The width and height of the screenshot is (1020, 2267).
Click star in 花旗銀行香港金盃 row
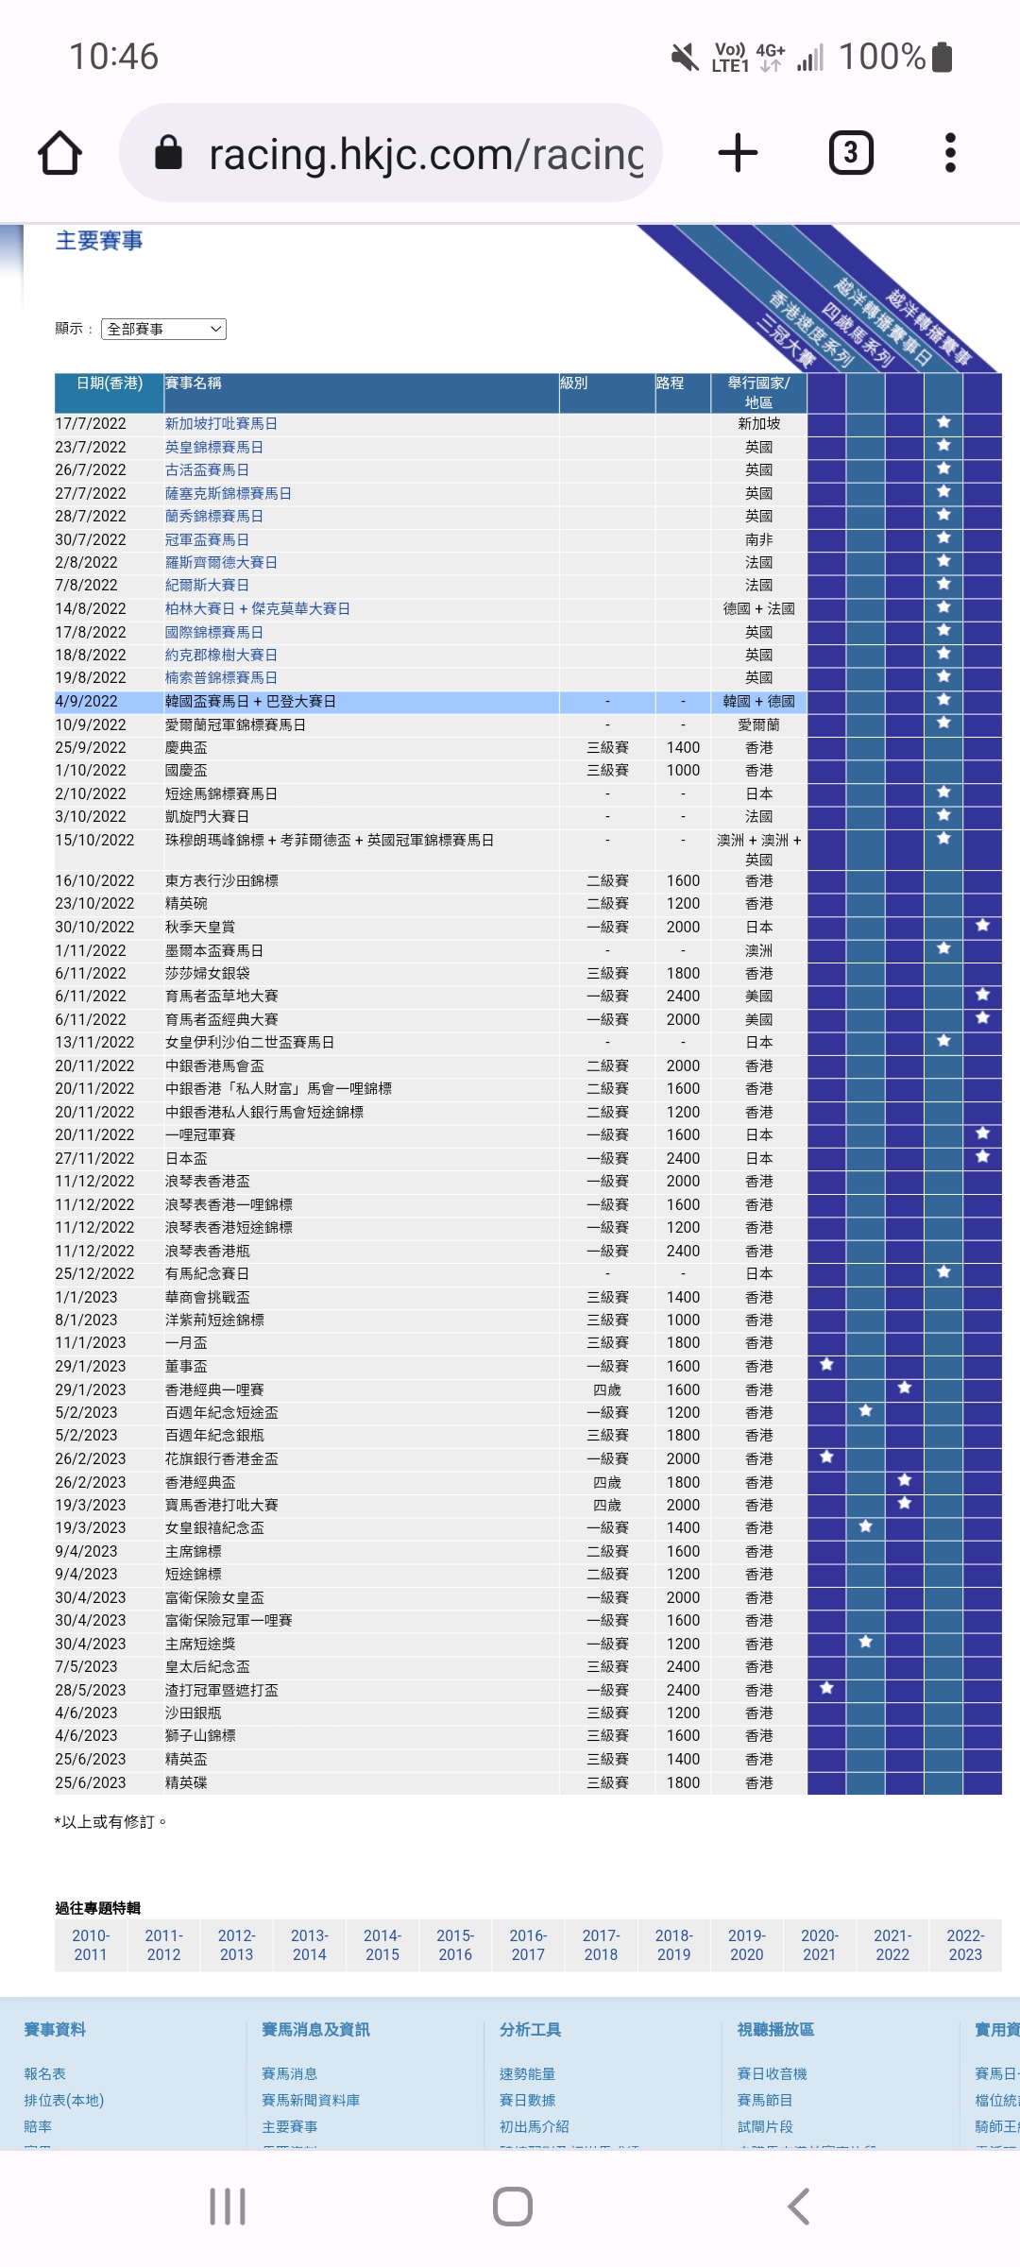point(826,1457)
